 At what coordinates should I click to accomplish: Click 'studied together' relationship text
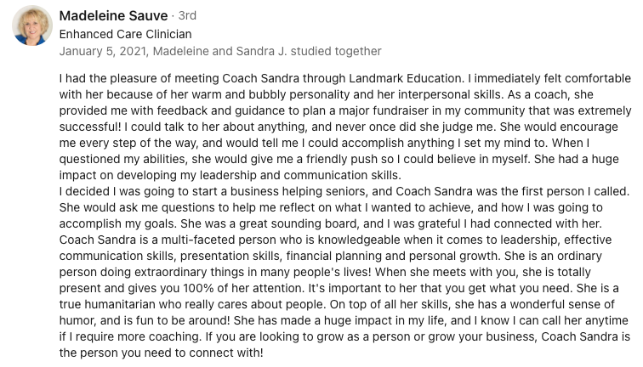(x=336, y=51)
